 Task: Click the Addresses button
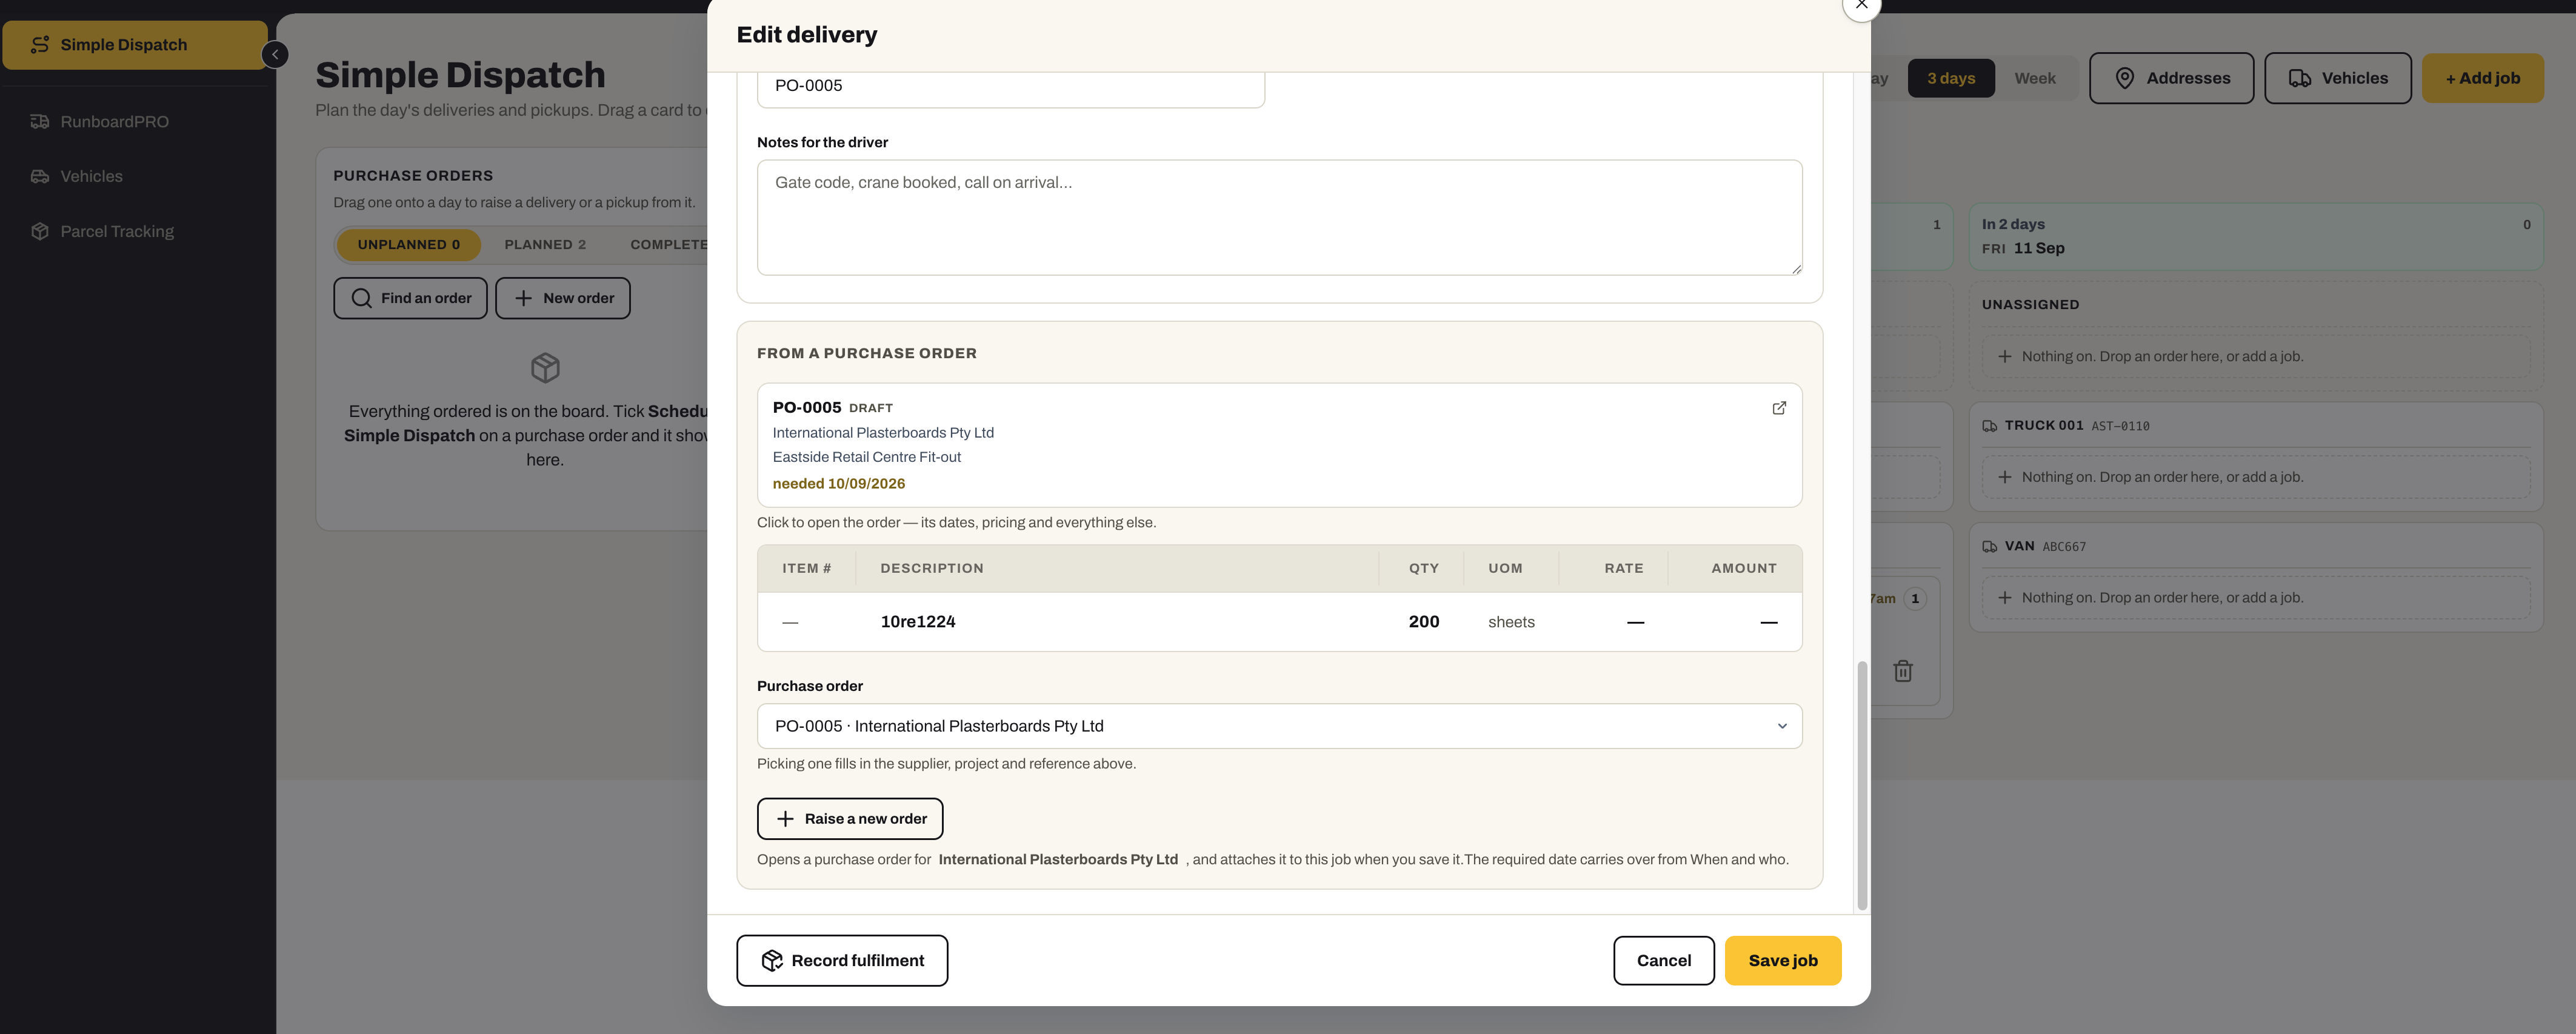pyautogui.click(x=2171, y=78)
